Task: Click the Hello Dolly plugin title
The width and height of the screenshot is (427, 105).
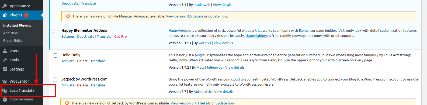Action: [71, 55]
